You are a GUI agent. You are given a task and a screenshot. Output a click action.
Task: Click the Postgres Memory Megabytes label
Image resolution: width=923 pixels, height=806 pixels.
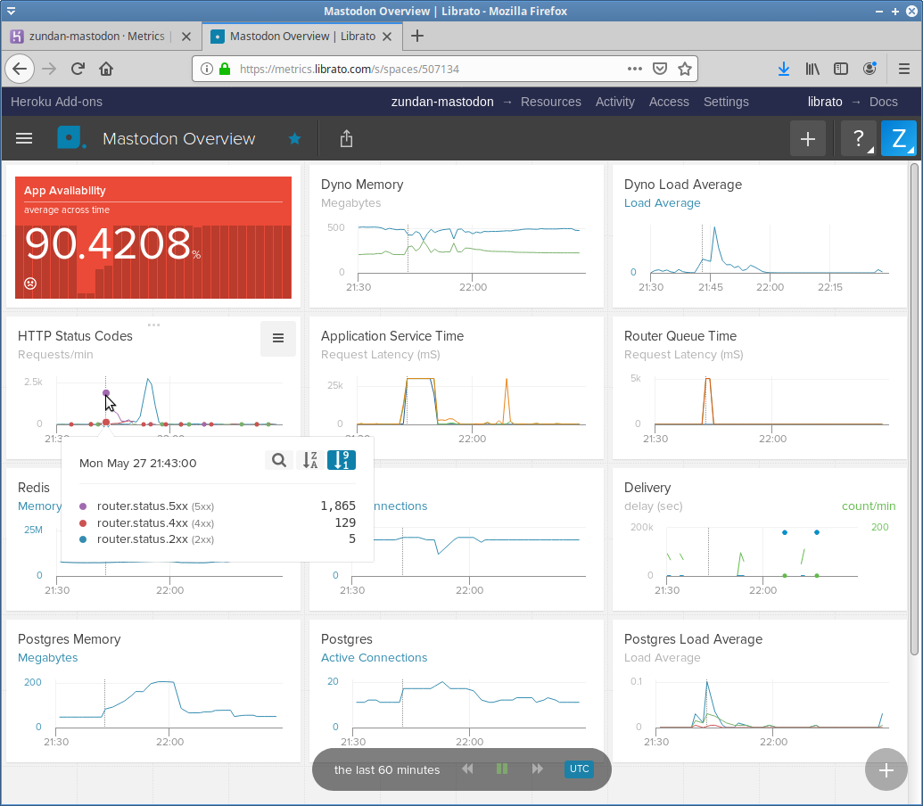47,658
